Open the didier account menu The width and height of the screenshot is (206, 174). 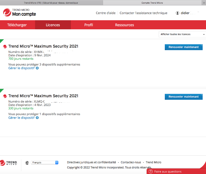pyautogui.click(x=188, y=13)
